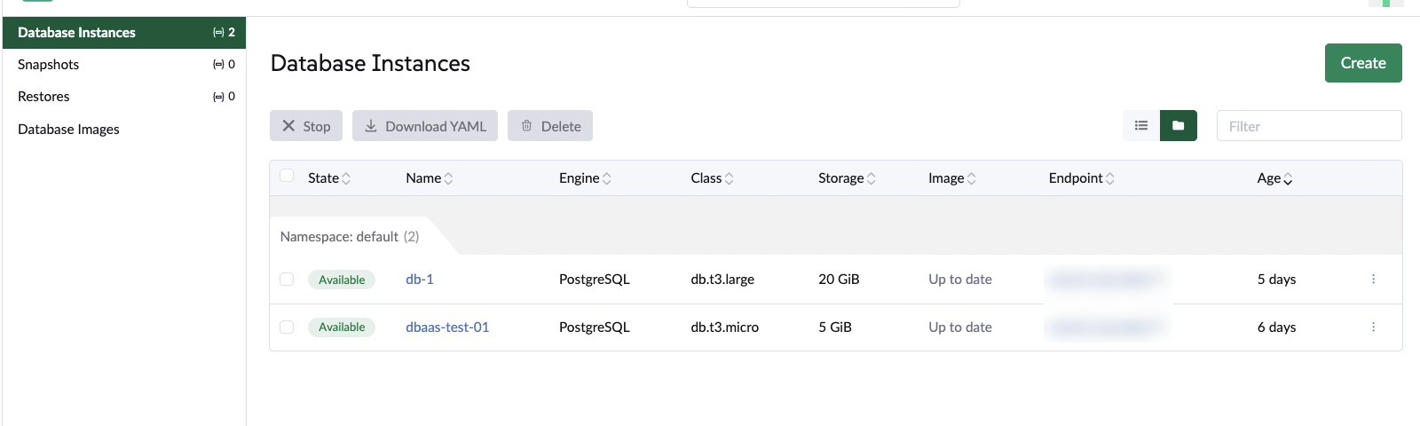Screen dimensions: 1420x426
Task: Sort table by Endpoint column
Action: pos(1082,178)
